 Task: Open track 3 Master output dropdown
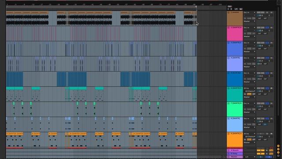pyautogui.click(x=249, y=52)
